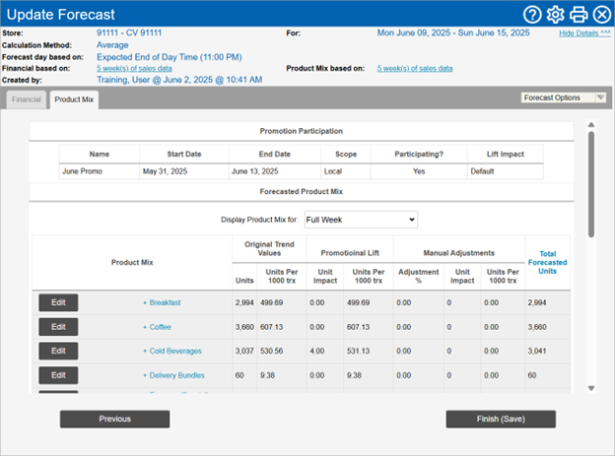This screenshot has width=615, height=456.
Task: Click Edit button for Delivery Bundles row
Action: [x=58, y=375]
